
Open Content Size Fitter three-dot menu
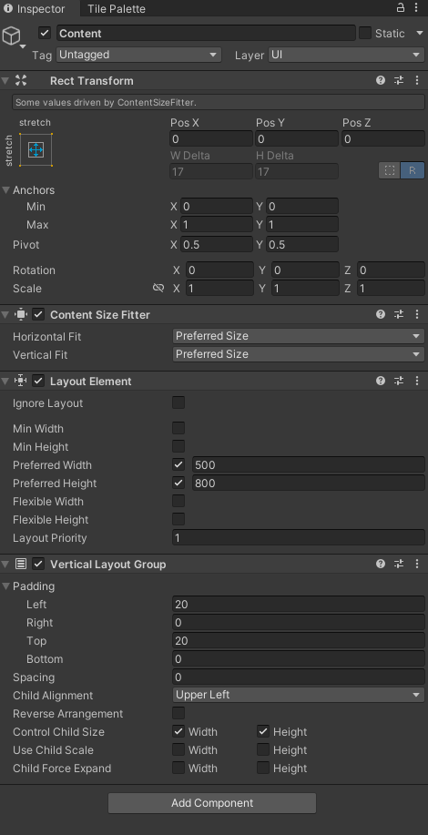tap(417, 314)
